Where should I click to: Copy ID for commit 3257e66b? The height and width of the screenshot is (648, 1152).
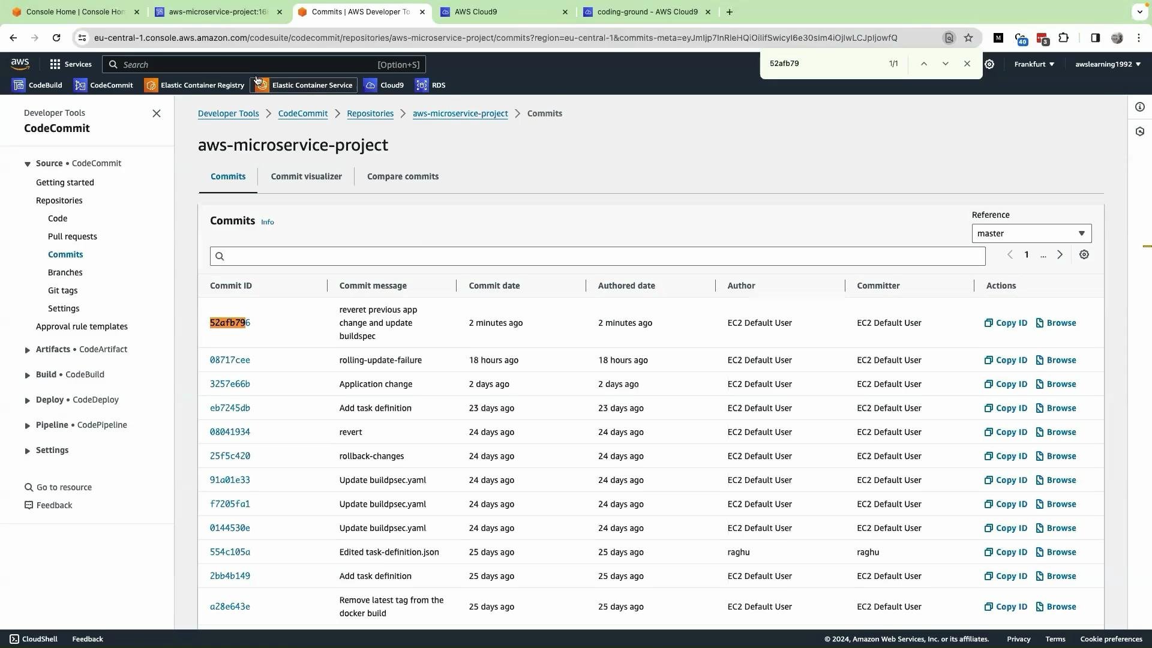coord(1006,384)
